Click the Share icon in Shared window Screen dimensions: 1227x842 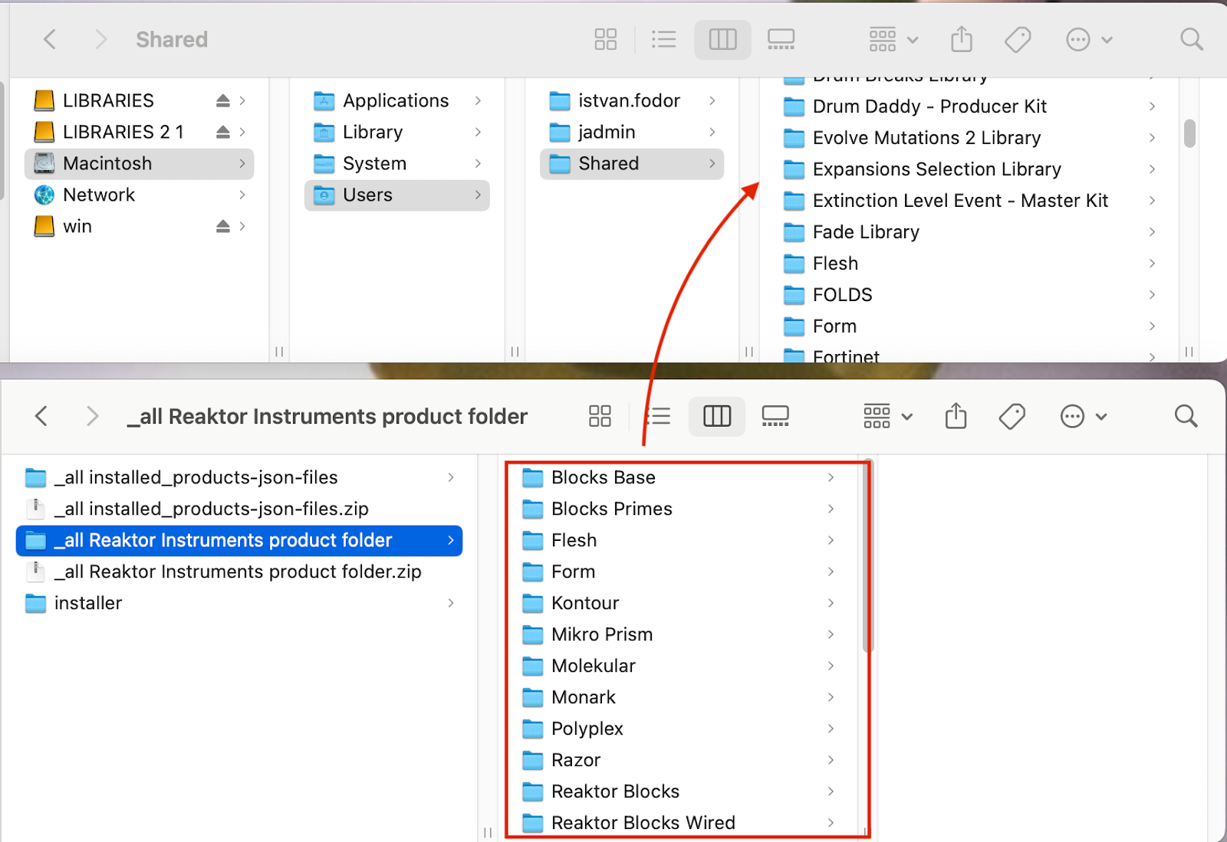tap(962, 39)
